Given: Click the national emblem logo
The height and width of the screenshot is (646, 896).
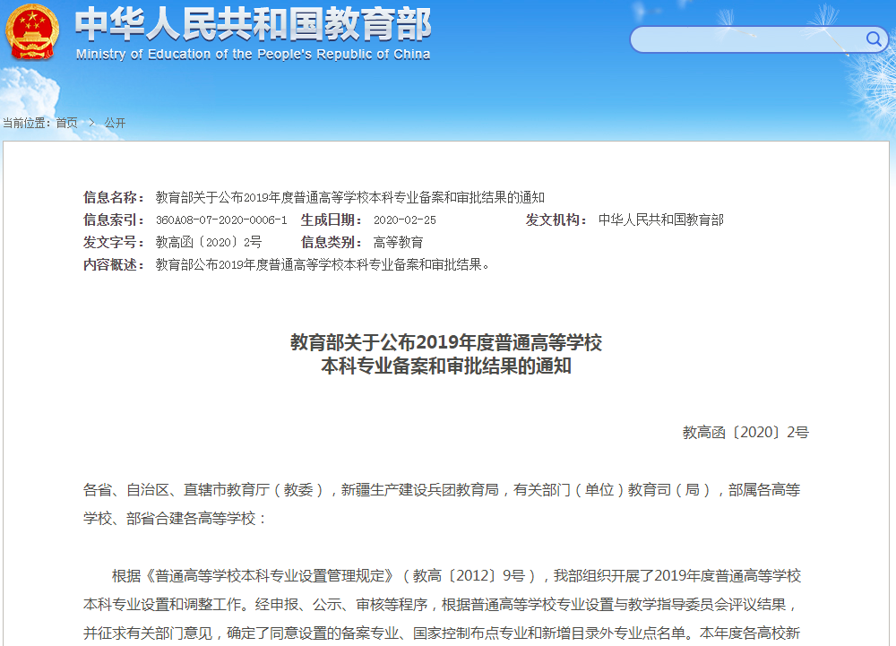Looking at the screenshot, I should point(31,31).
